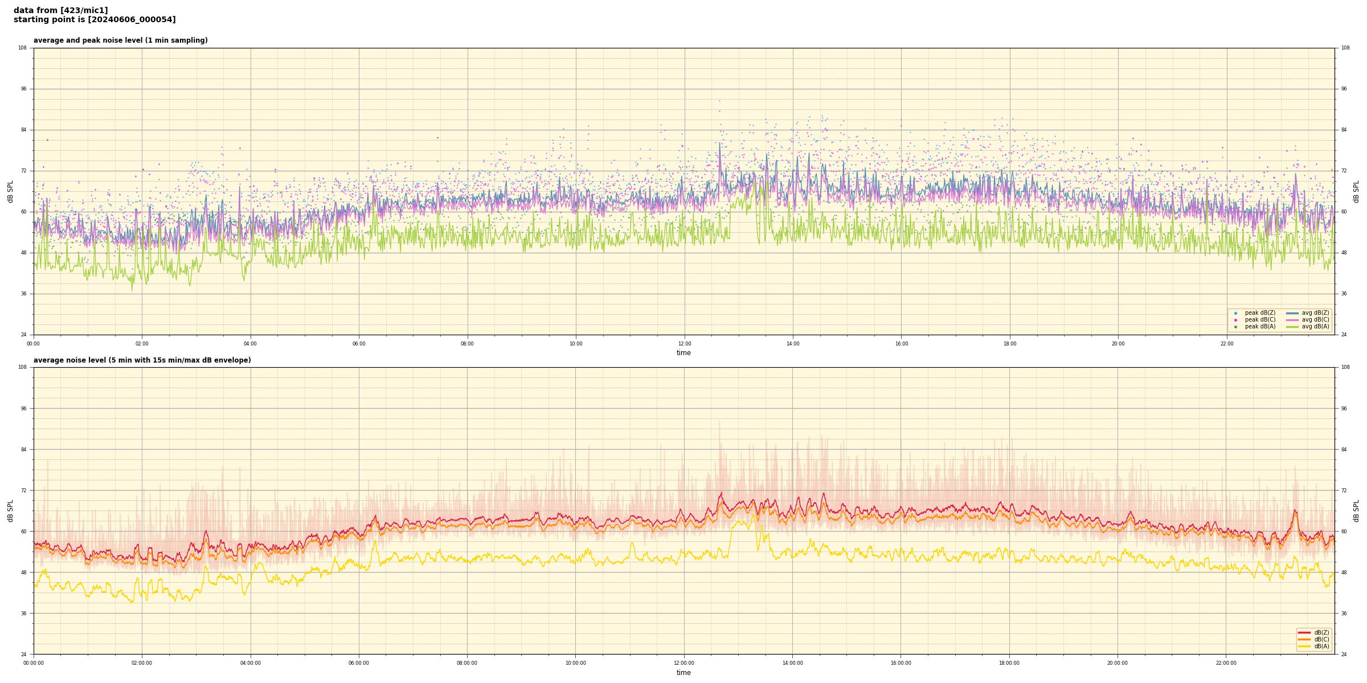Click the avg dB(A) green legend line
The height and width of the screenshot is (683, 1367).
1292,327
